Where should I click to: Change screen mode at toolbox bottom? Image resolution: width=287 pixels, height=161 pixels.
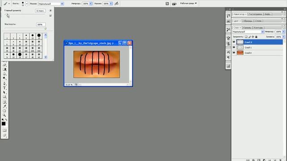pyautogui.click(x=4, y=136)
